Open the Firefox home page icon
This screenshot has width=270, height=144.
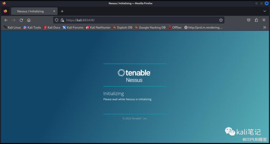29,20
